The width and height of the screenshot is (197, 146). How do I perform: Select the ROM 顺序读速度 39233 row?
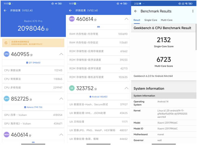[98, 60]
